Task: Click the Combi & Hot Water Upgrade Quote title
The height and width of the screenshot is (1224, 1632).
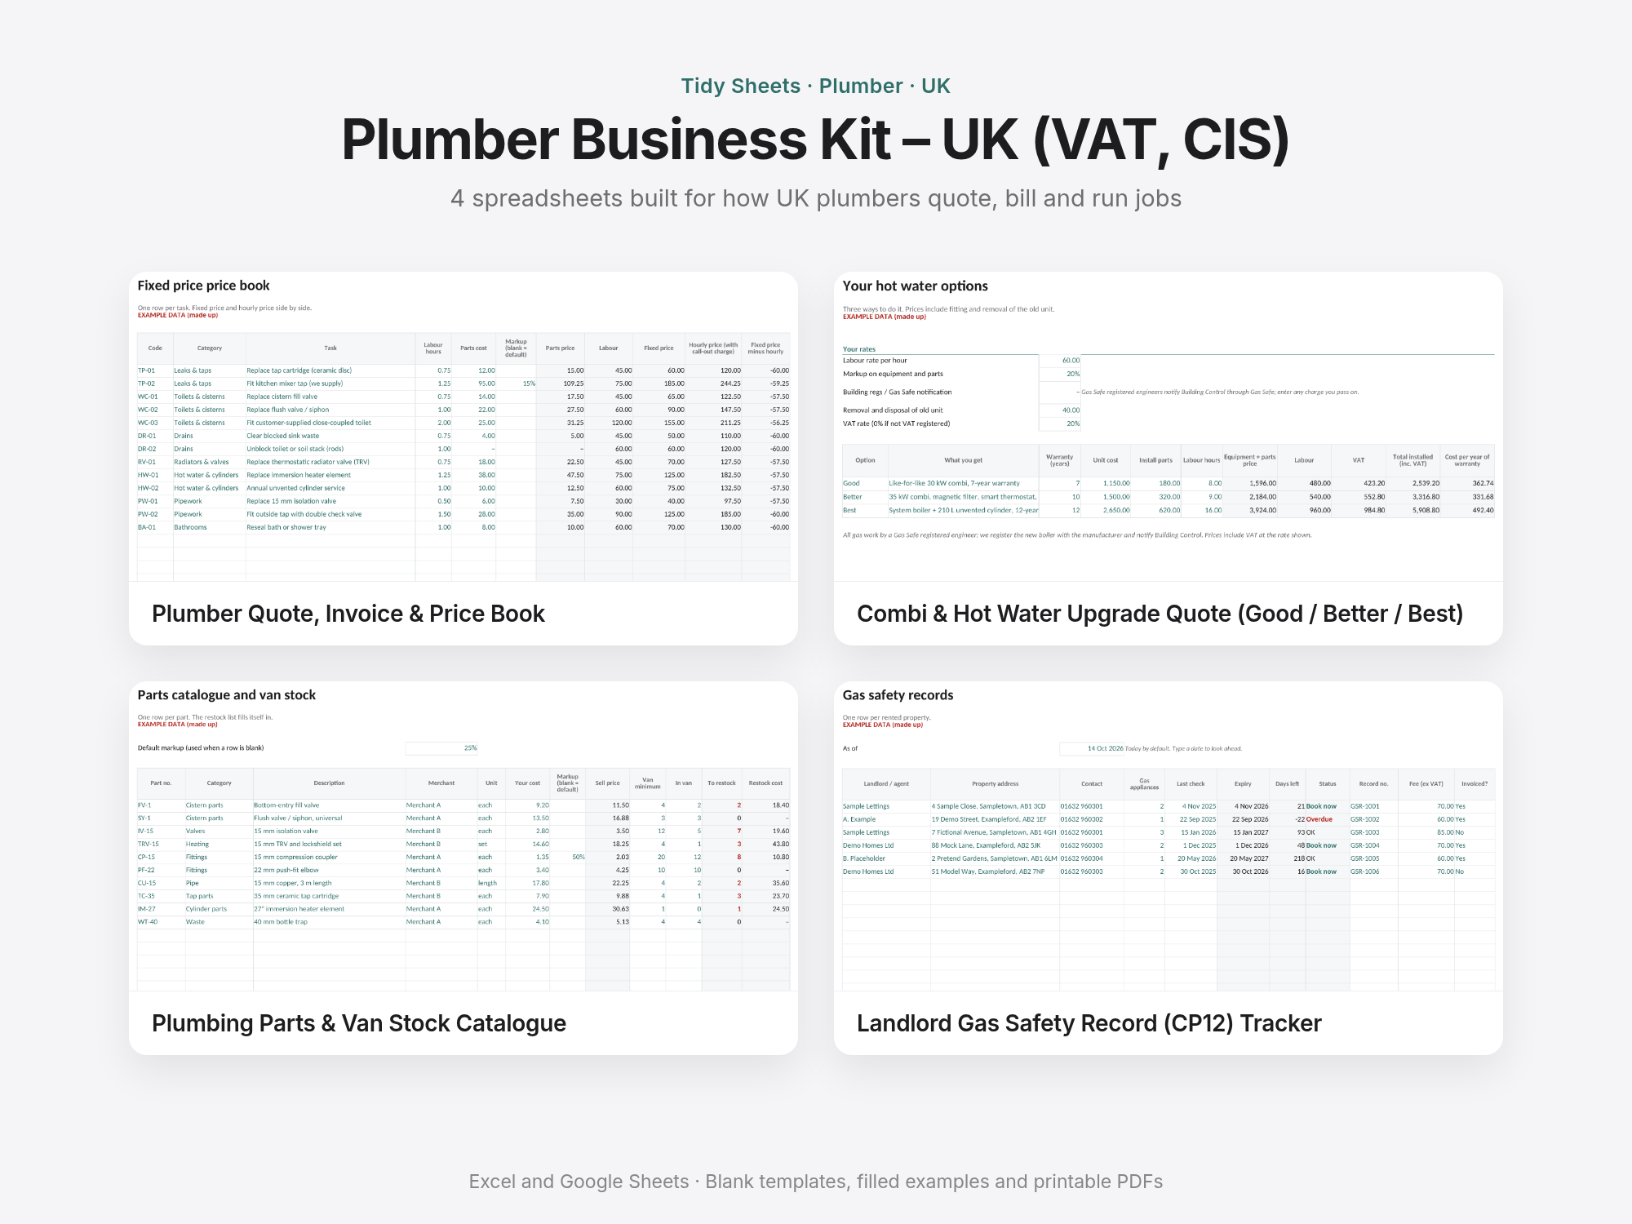Action: pos(1160,614)
